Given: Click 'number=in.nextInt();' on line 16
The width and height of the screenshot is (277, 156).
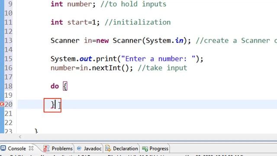Looking at the screenshot, I should [x=92, y=68].
